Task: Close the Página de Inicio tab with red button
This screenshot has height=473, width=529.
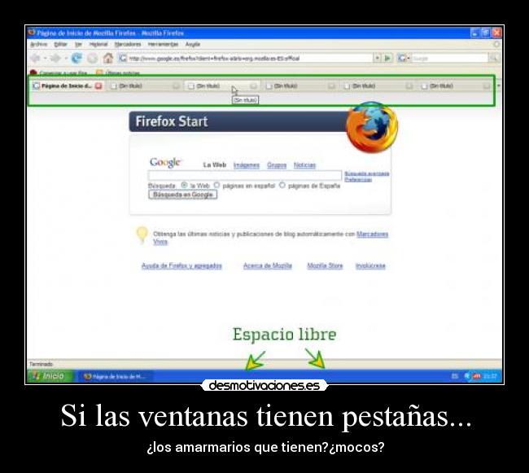Action: pyautogui.click(x=98, y=86)
